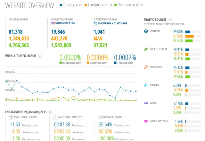Click the Referrals arrows icon
205x141 pixels.
[146, 49]
